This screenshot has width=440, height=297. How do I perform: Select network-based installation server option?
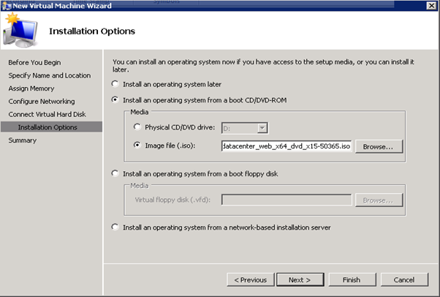pos(115,227)
